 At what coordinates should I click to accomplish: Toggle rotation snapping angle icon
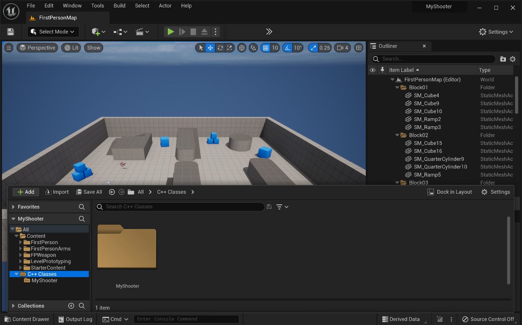click(x=288, y=48)
